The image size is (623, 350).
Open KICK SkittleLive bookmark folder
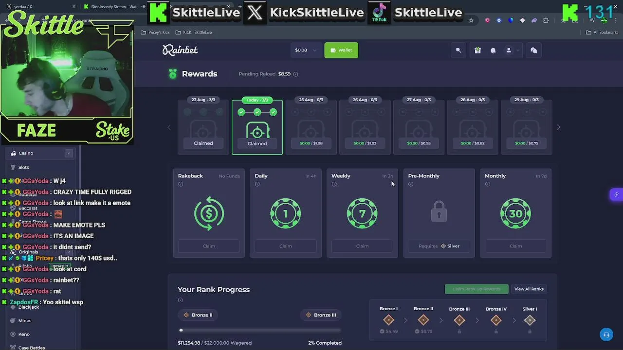coord(194,33)
